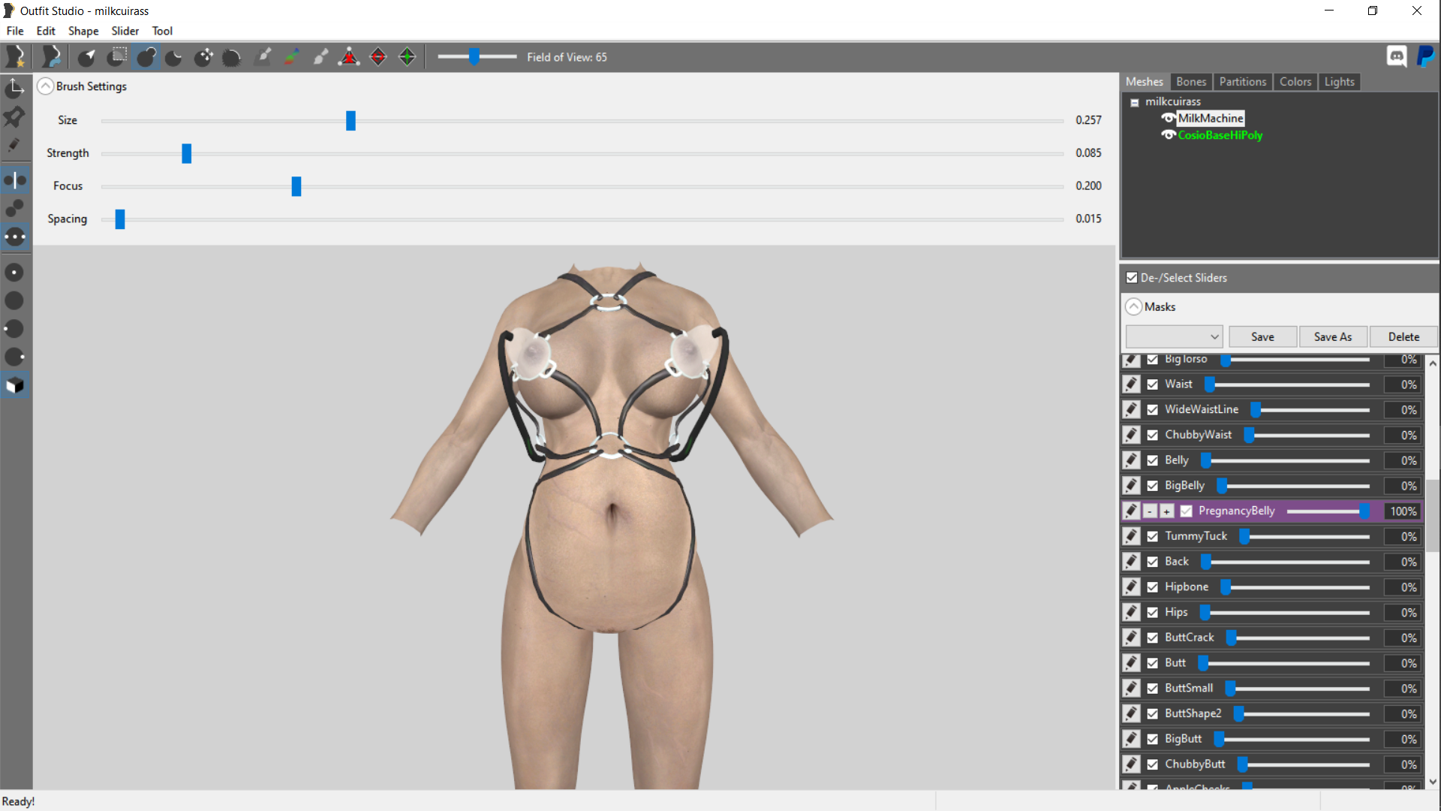Screen dimensions: 1441x811
Task: Select the MilkMachine mesh in tree
Action: [1211, 119]
